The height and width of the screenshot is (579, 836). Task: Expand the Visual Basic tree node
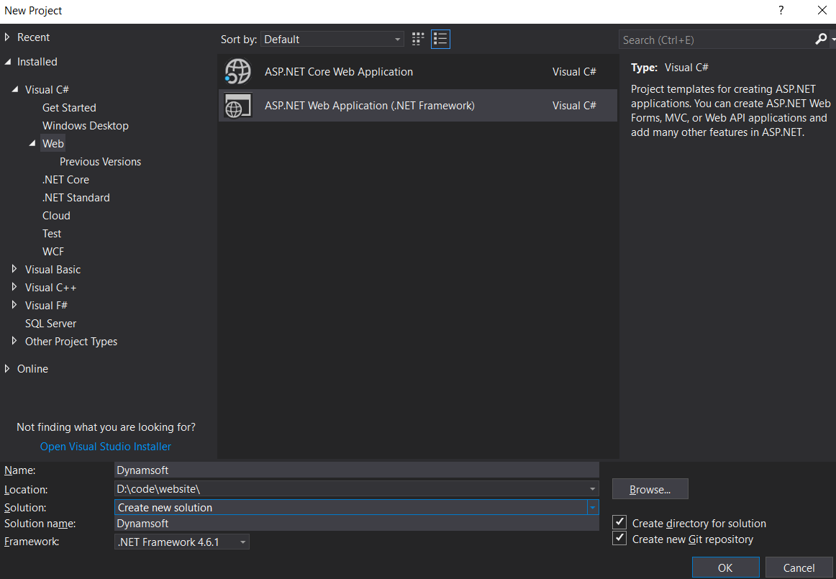[x=14, y=269]
